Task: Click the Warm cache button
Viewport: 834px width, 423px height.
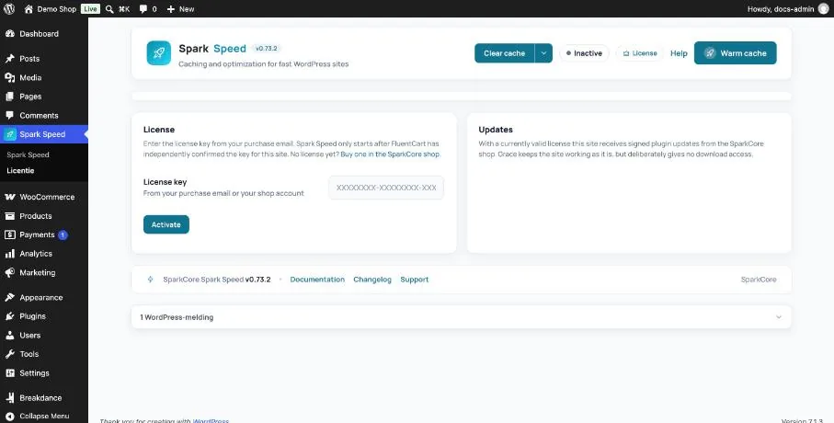Action: pos(735,53)
